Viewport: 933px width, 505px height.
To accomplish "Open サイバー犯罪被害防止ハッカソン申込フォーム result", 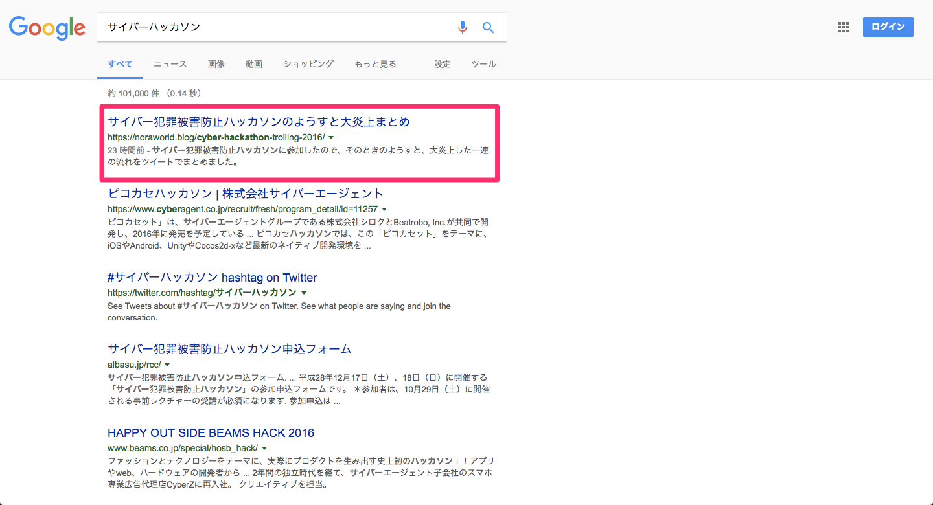I will tap(229, 349).
